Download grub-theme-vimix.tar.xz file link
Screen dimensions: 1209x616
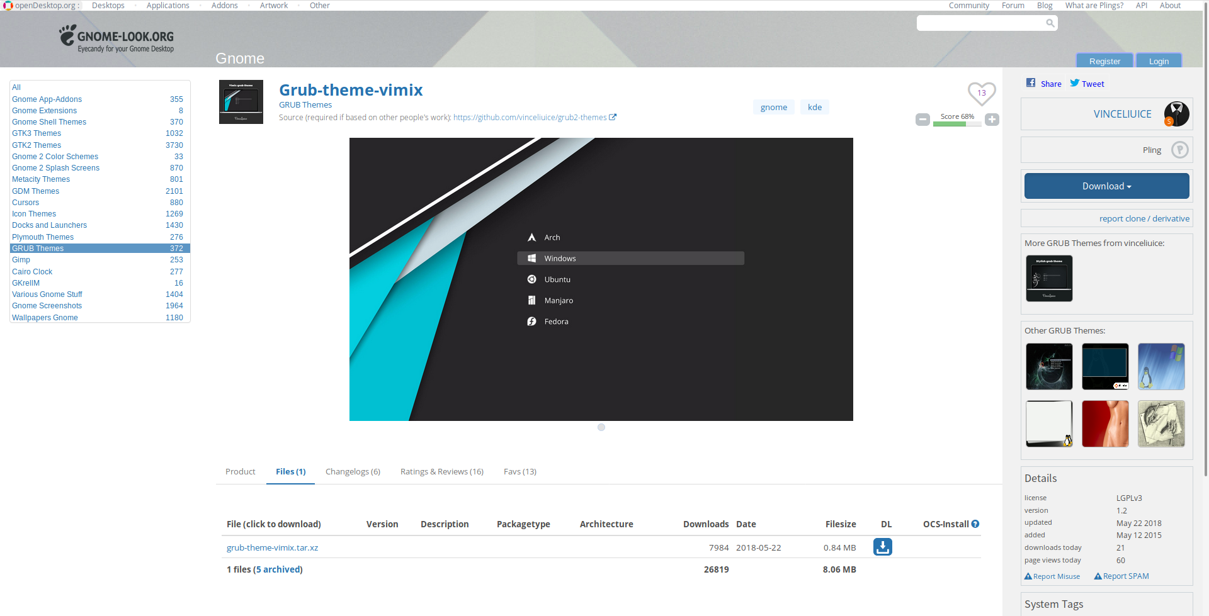272,547
